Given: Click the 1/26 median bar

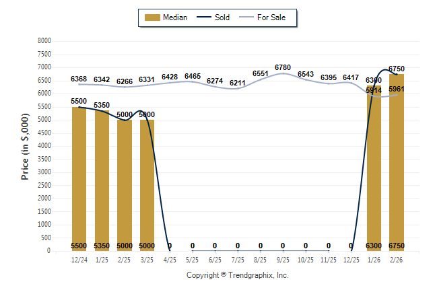Looking at the screenshot, I should [374, 168].
